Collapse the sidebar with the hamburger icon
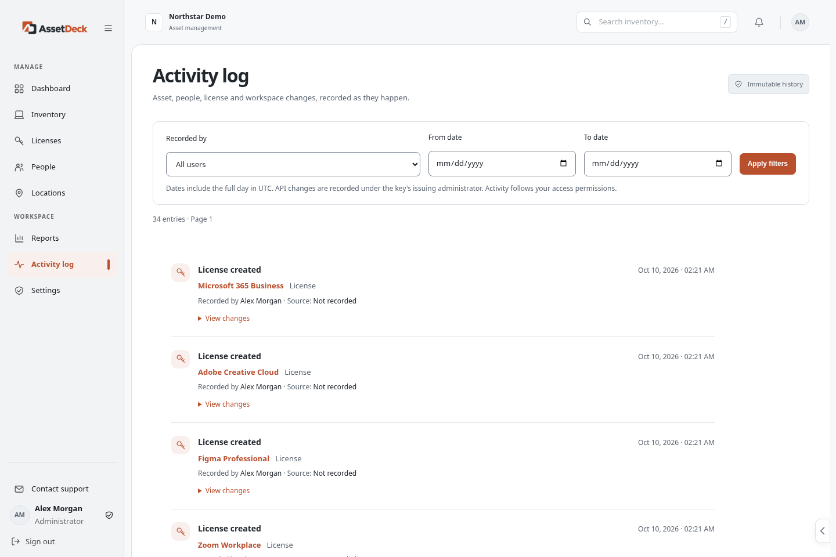836x557 pixels. [x=108, y=28]
